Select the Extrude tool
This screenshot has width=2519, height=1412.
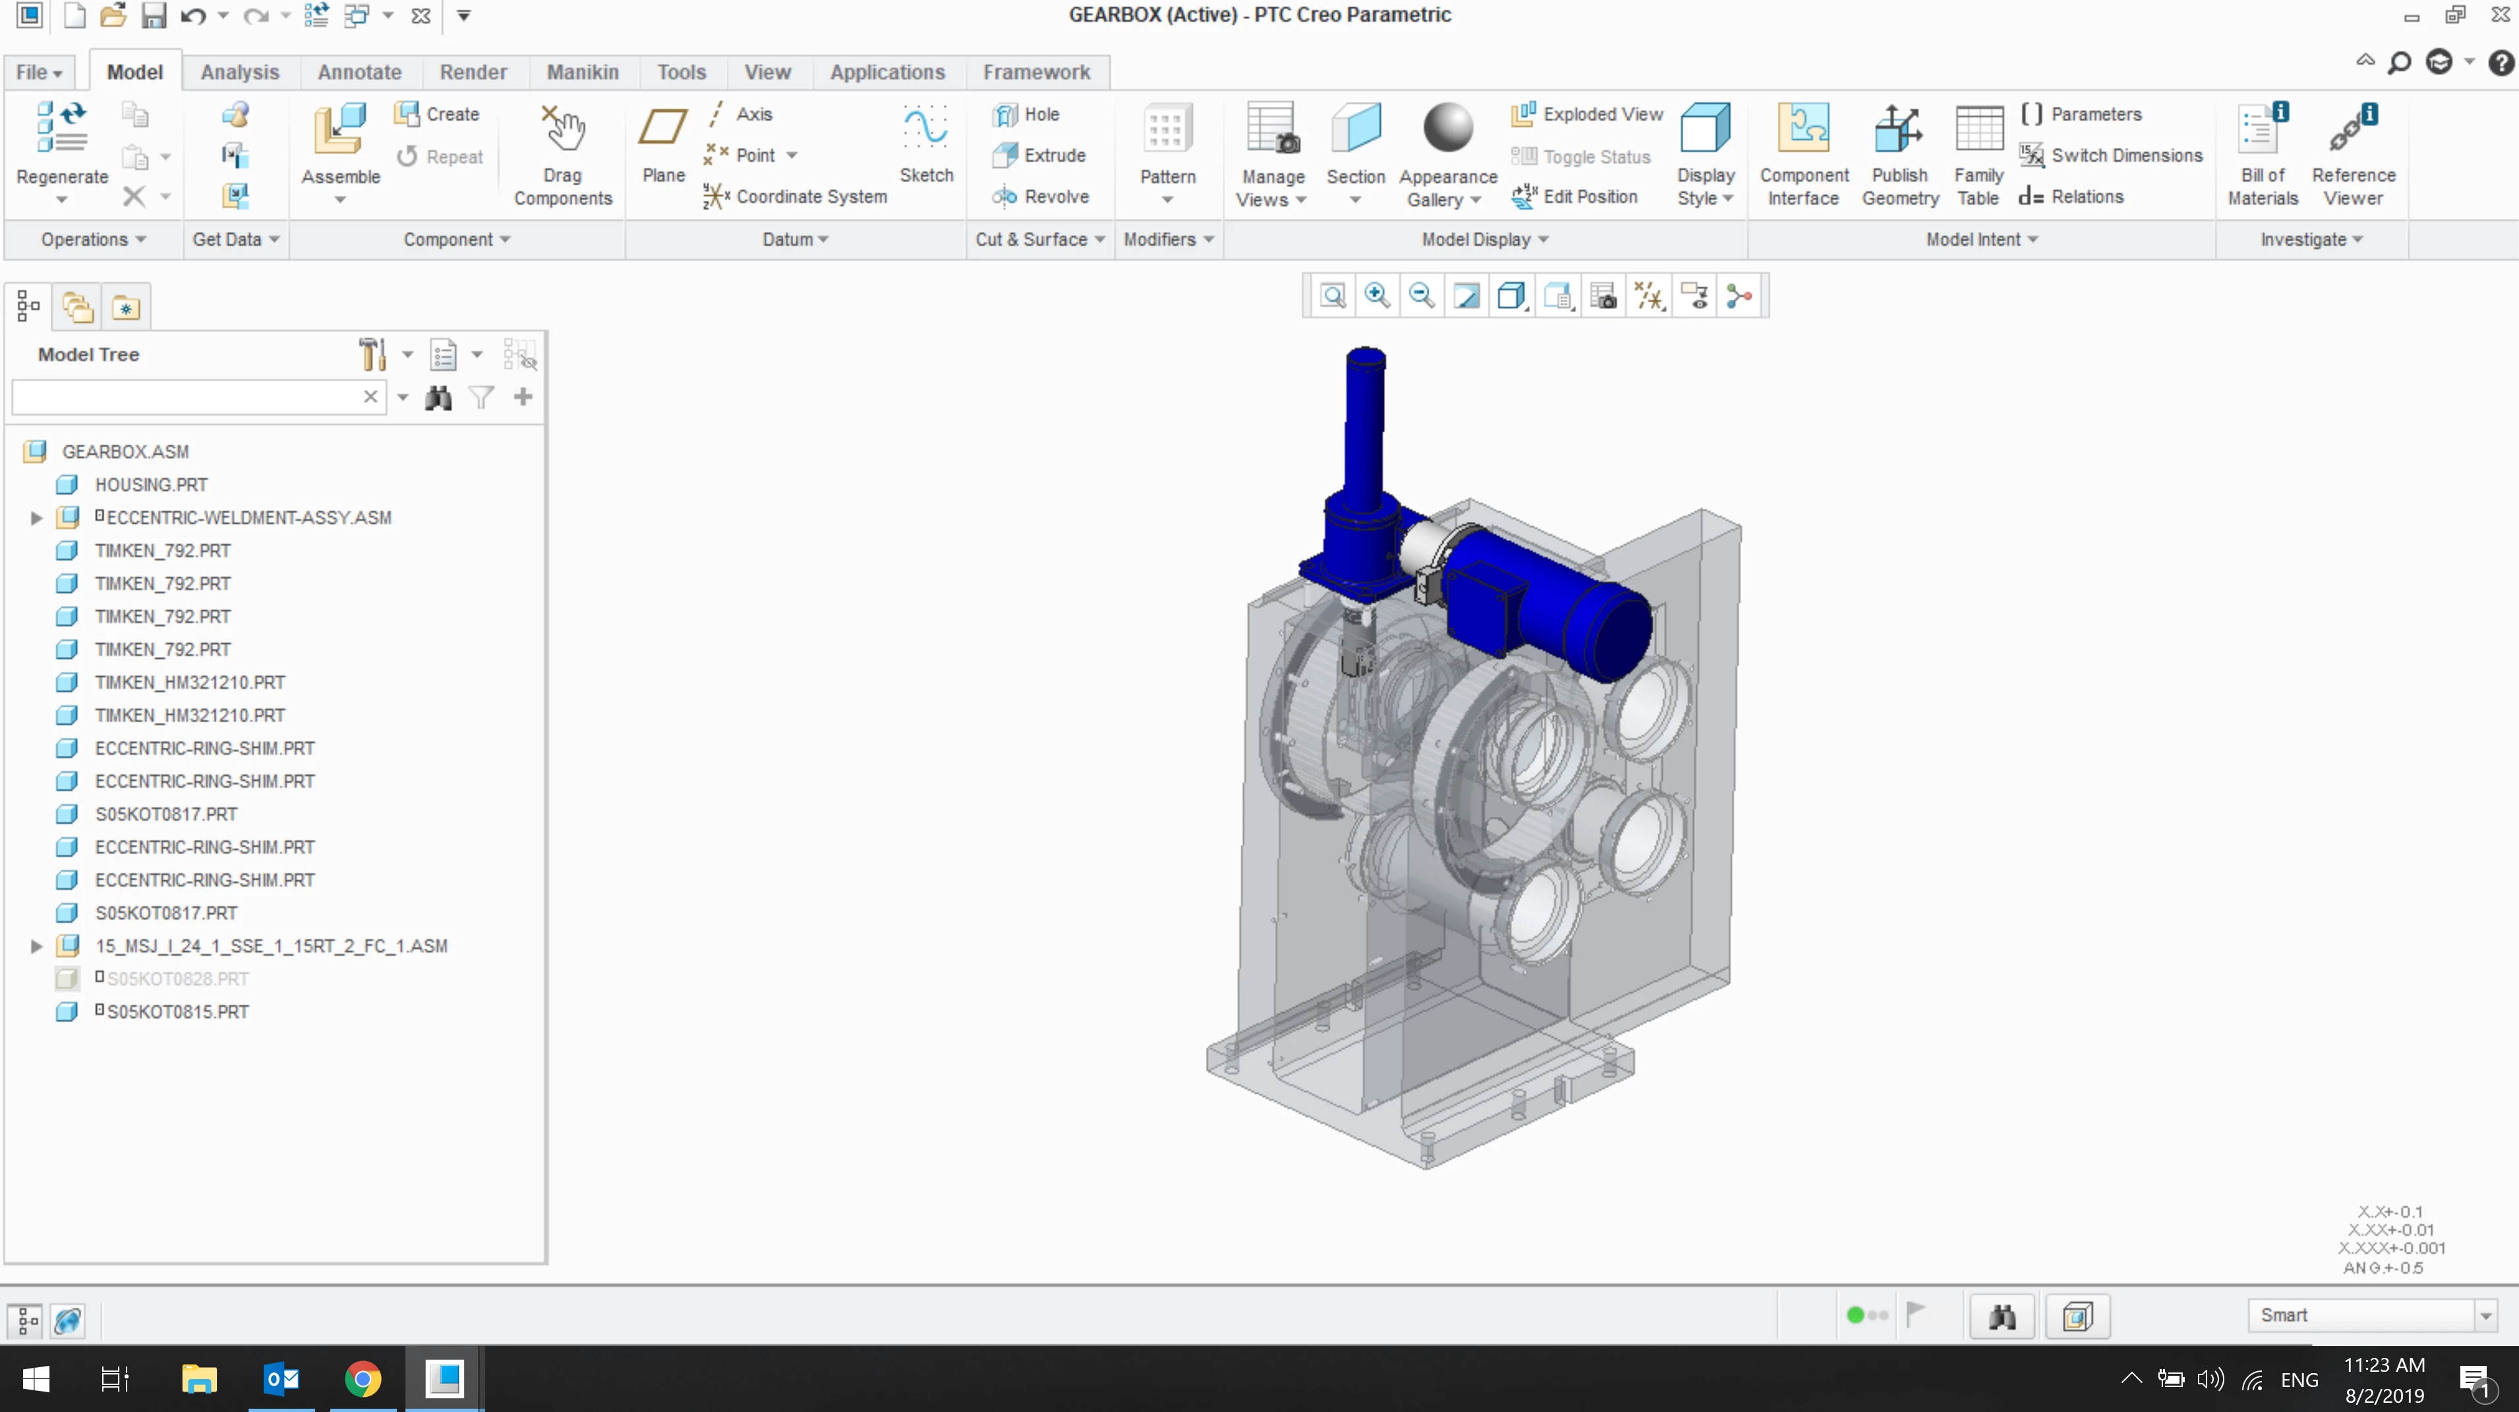(x=1038, y=155)
